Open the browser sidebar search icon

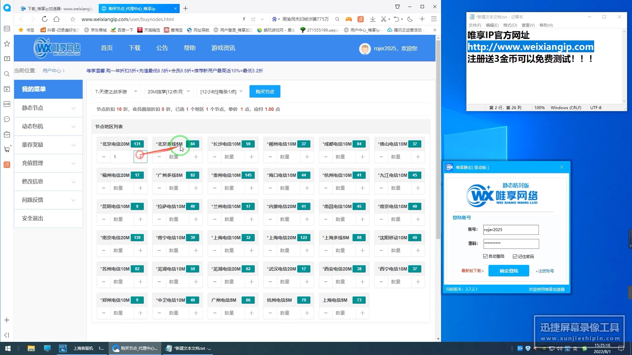click(7, 74)
